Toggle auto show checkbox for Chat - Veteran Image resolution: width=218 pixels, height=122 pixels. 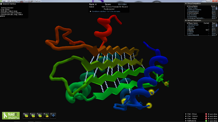[208, 116]
